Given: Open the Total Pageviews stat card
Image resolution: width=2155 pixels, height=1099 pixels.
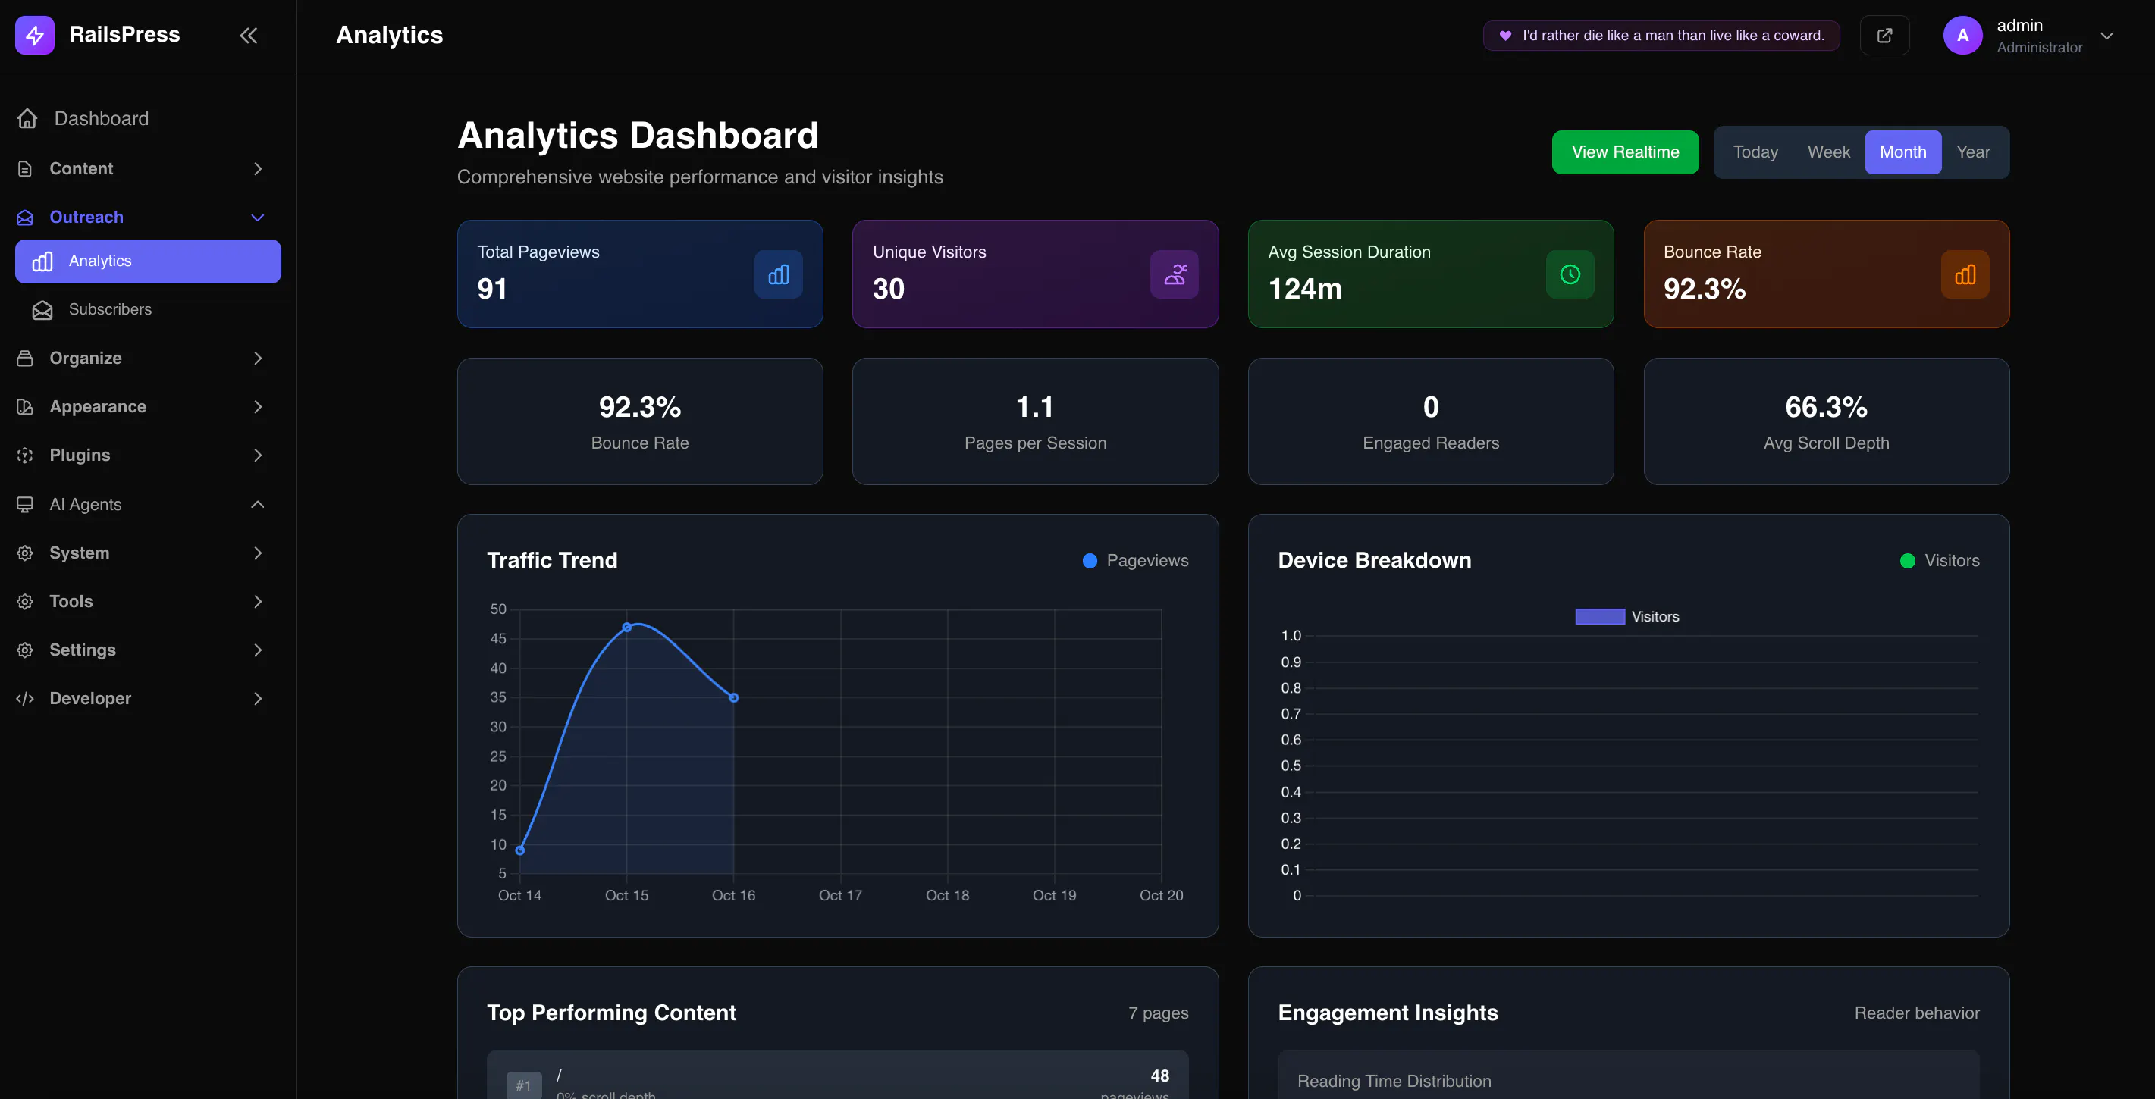Looking at the screenshot, I should [x=640, y=274].
